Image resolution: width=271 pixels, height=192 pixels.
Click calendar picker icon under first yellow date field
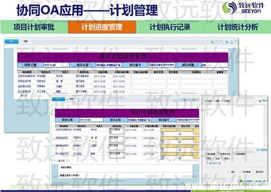click(162, 133)
